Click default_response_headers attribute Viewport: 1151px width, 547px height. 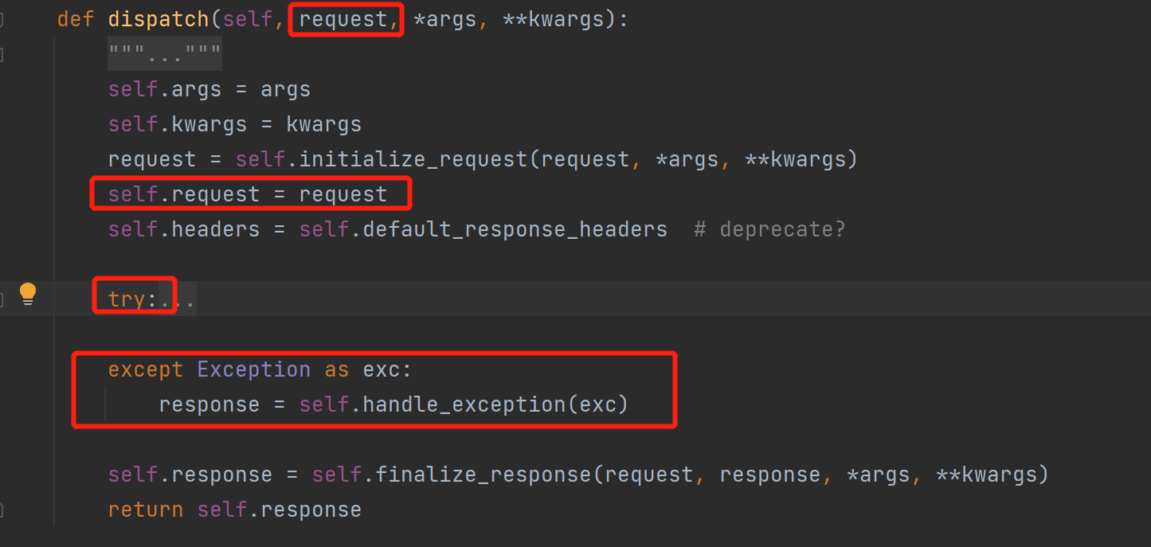(515, 229)
